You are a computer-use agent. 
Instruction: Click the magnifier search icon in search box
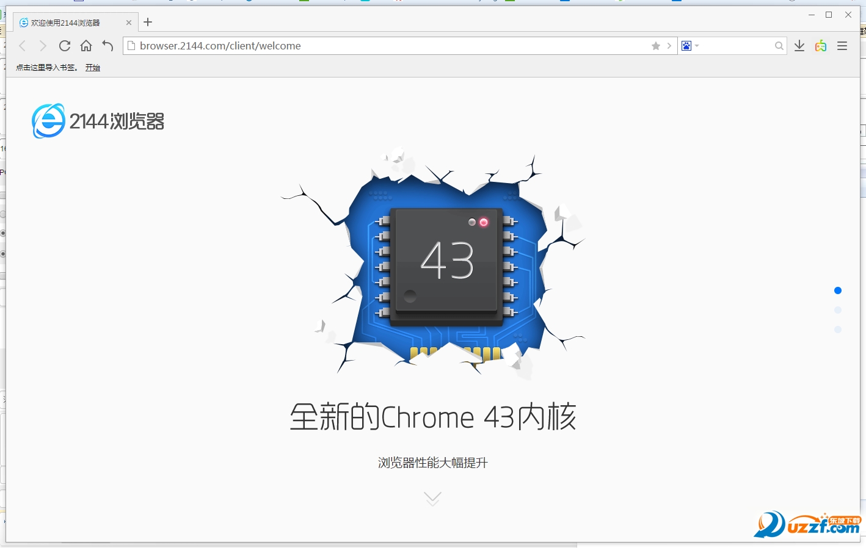pos(779,46)
